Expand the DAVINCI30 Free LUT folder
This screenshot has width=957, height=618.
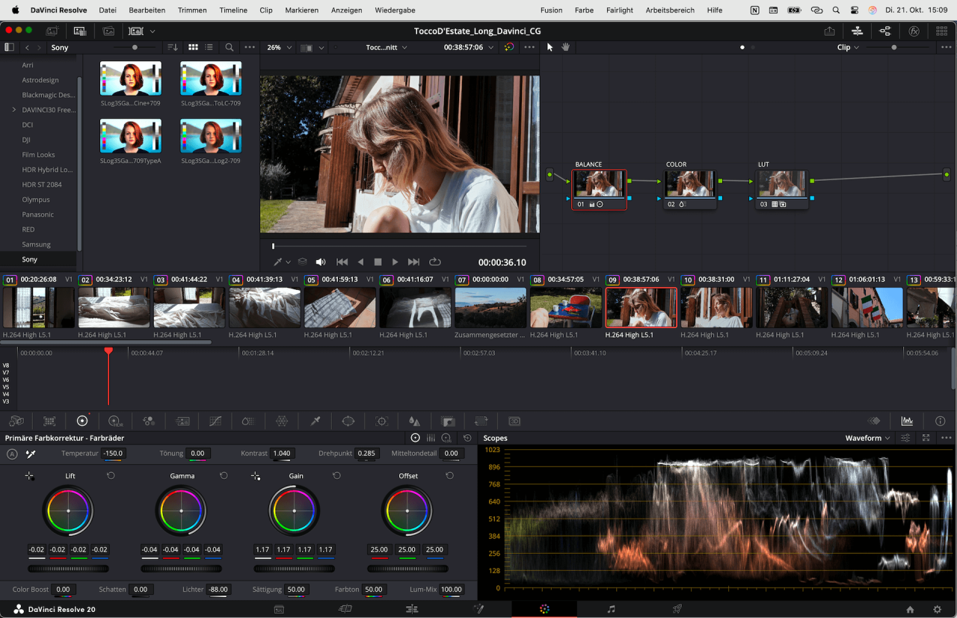(x=13, y=110)
